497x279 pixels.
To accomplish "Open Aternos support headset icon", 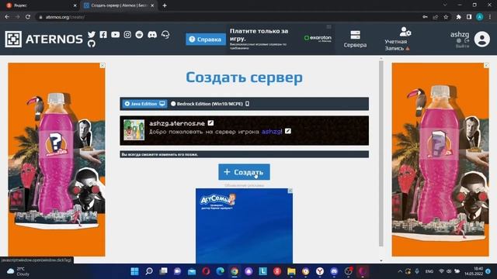I will (165, 34).
